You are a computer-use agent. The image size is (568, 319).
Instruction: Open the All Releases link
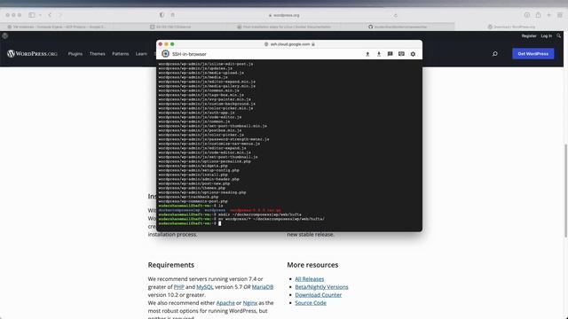click(x=310, y=279)
